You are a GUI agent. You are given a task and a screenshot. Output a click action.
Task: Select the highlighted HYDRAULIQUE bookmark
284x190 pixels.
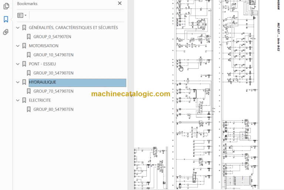pos(77,83)
